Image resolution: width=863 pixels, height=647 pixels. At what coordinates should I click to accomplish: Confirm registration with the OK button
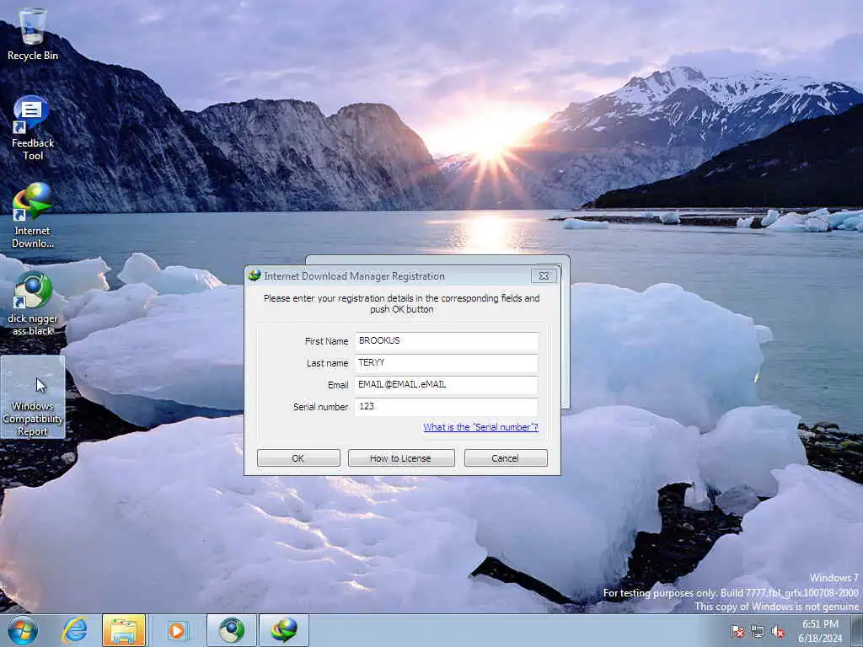(298, 457)
